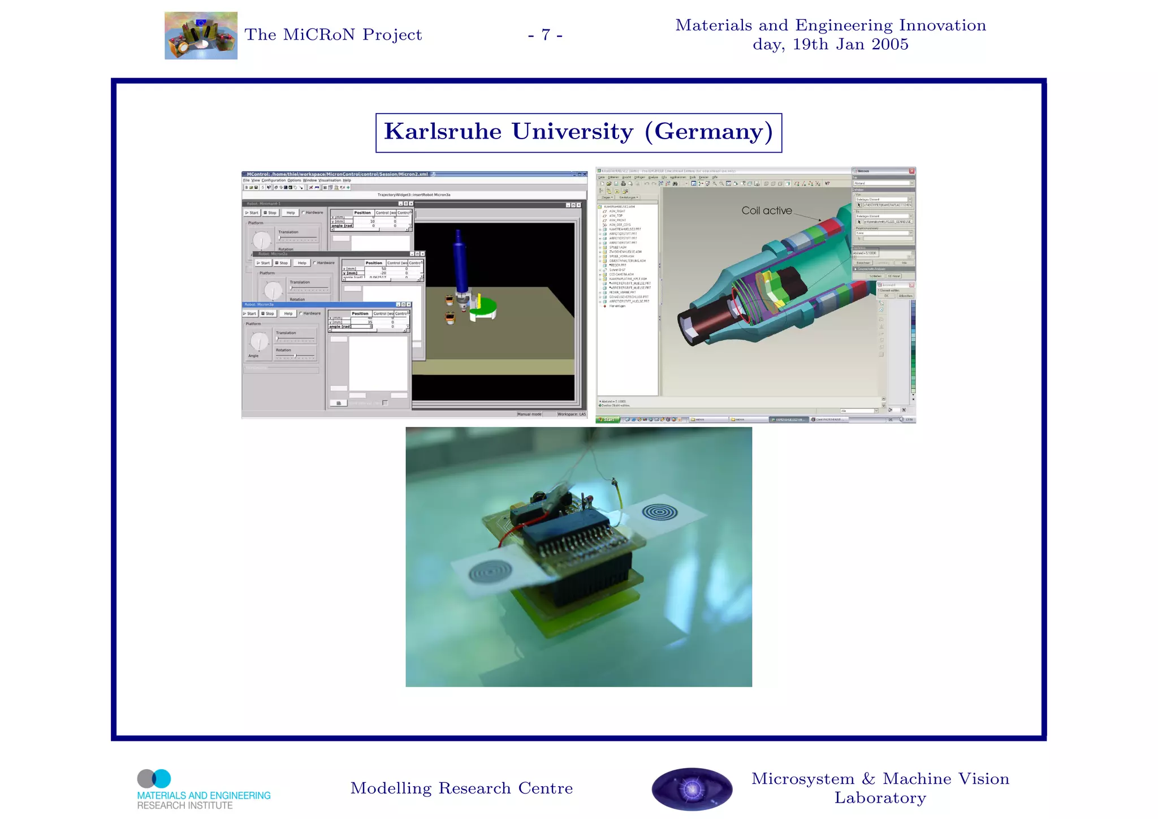Click the Windows Start button
This screenshot has height=819, width=1158.
pyautogui.click(x=608, y=420)
